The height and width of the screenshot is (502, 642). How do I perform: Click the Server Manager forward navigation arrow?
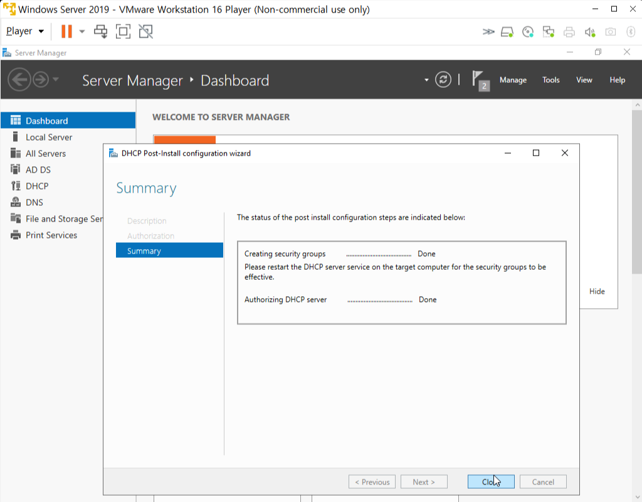41,80
